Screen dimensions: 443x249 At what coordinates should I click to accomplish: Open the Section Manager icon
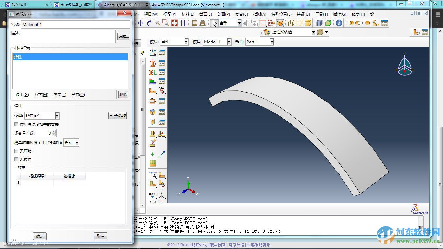(162, 63)
